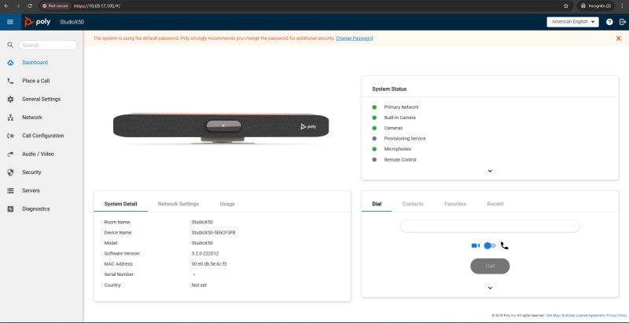Expand the System Status list chevron
Screen dimensions: 629x323
(490, 171)
